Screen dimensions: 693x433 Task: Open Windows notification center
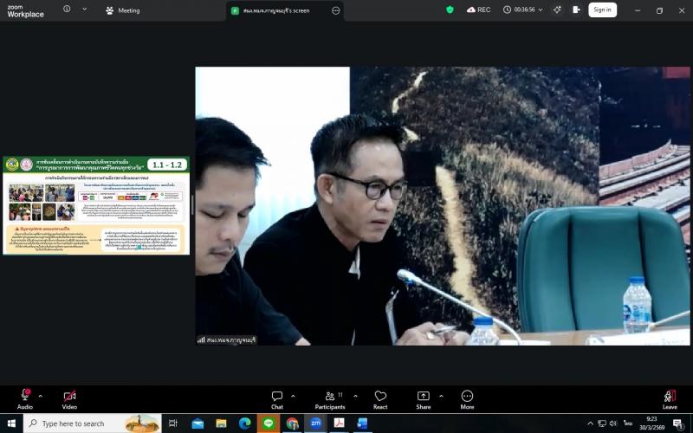tap(678, 424)
